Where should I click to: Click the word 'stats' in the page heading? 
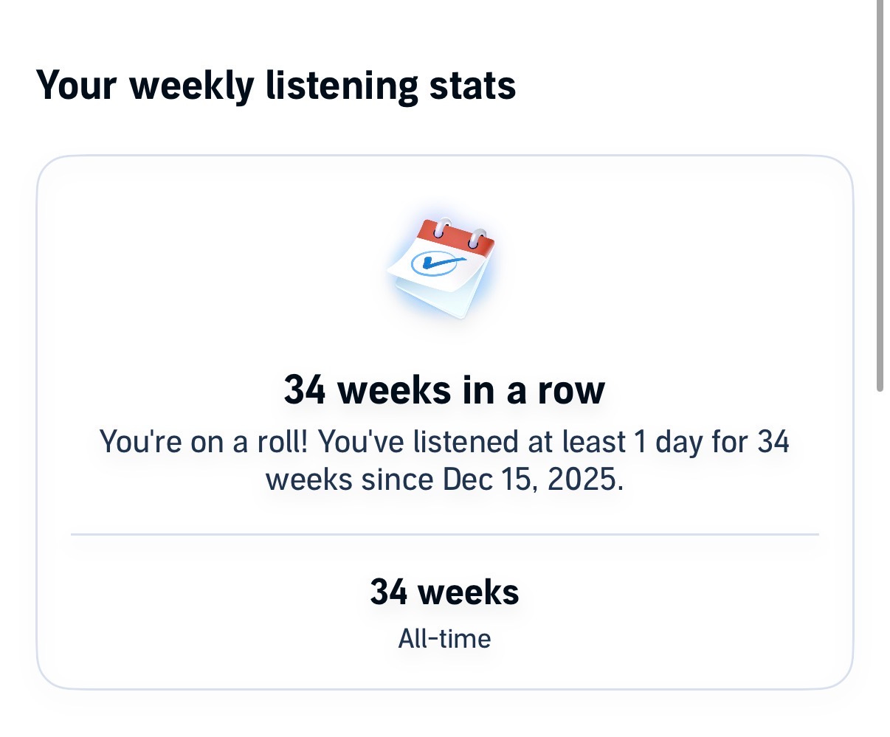click(473, 86)
